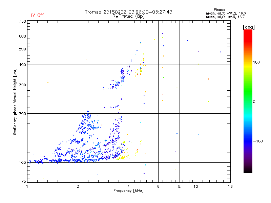Click the 'mean, sd,O: -95.2, 16.0' text
Image resolution: width=271 pixels, height=203 pixels.
click(x=226, y=13)
